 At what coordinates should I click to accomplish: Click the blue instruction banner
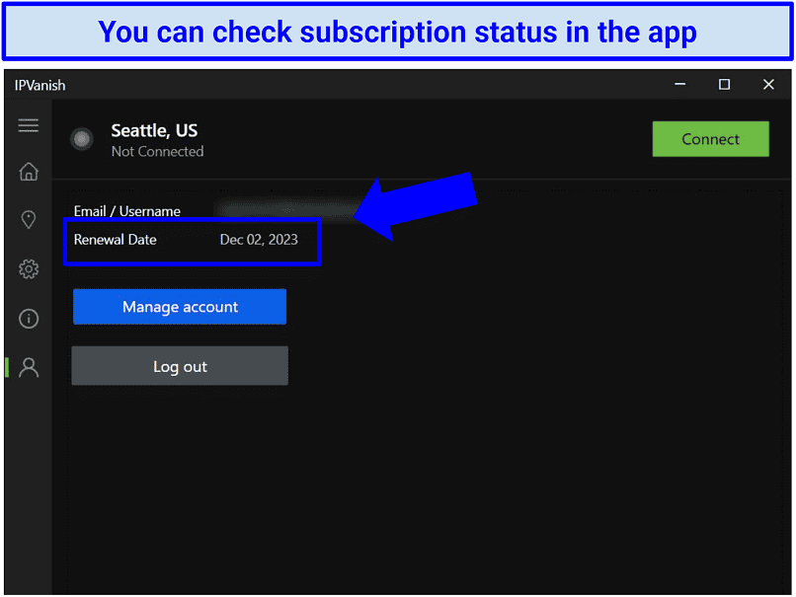pyautogui.click(x=397, y=32)
